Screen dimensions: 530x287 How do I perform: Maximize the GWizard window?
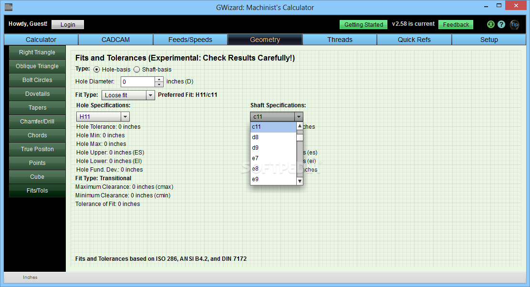coord(499,5)
